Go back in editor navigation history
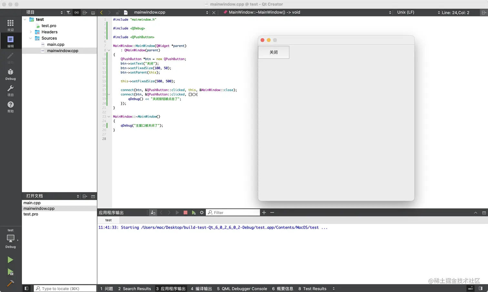Image resolution: width=488 pixels, height=292 pixels. tap(101, 13)
